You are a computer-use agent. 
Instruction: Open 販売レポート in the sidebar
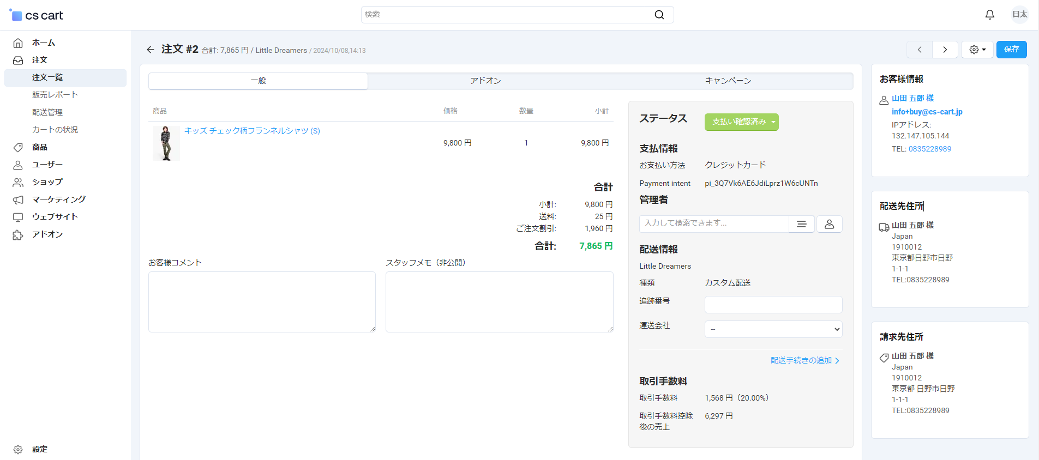(55, 95)
